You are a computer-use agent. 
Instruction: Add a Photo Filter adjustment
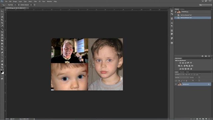[x=187, y=66]
